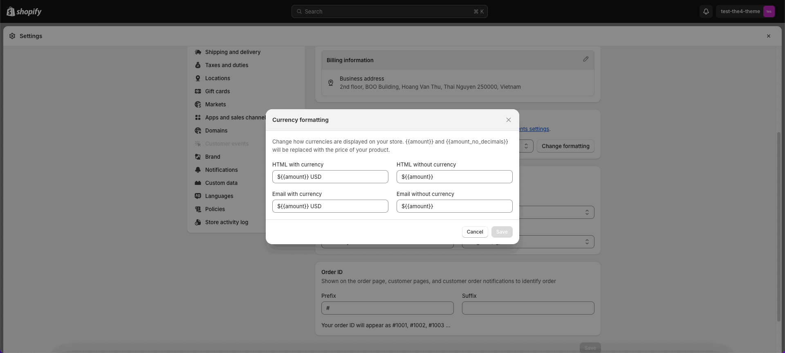
Task: Open Policies settings
Action: pos(215,209)
